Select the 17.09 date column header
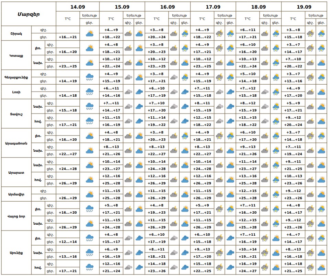331x278 pixels. [x=213, y=7]
